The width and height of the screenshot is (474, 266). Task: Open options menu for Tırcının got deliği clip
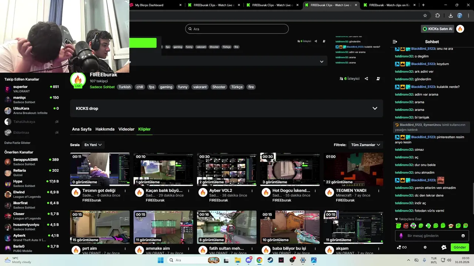125,191
